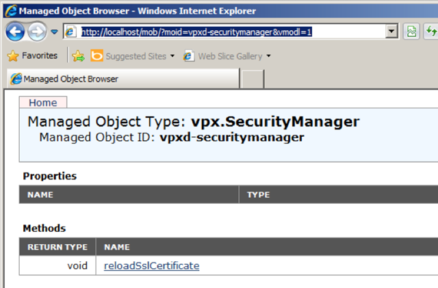Image resolution: width=438 pixels, height=288 pixels.
Task: Open the Favorites star button
Action: pyautogui.click(x=32, y=56)
